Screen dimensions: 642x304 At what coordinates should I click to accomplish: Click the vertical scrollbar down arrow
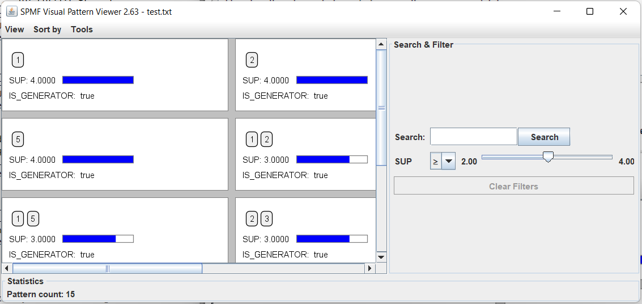coord(381,257)
